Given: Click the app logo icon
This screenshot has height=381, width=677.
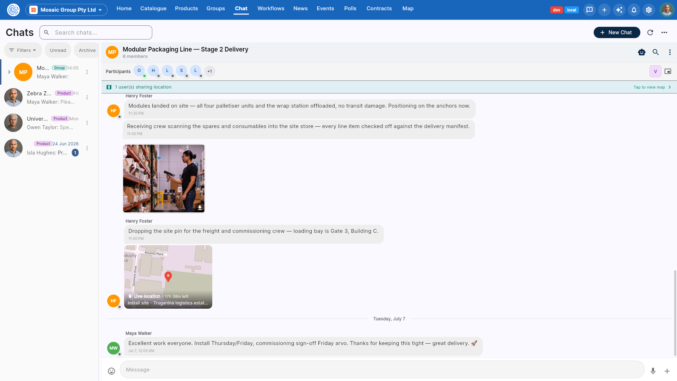Looking at the screenshot, I should pyautogui.click(x=13, y=10).
